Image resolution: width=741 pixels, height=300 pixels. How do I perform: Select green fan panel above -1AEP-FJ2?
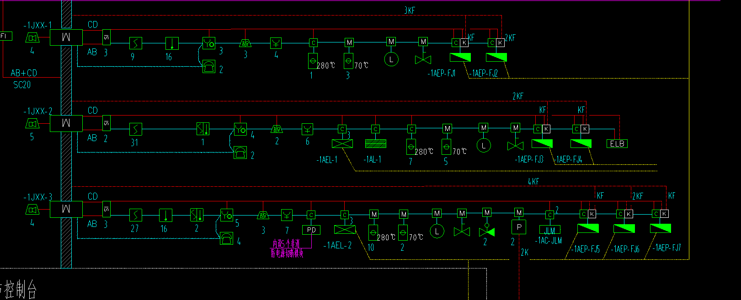pyautogui.click(x=496, y=58)
